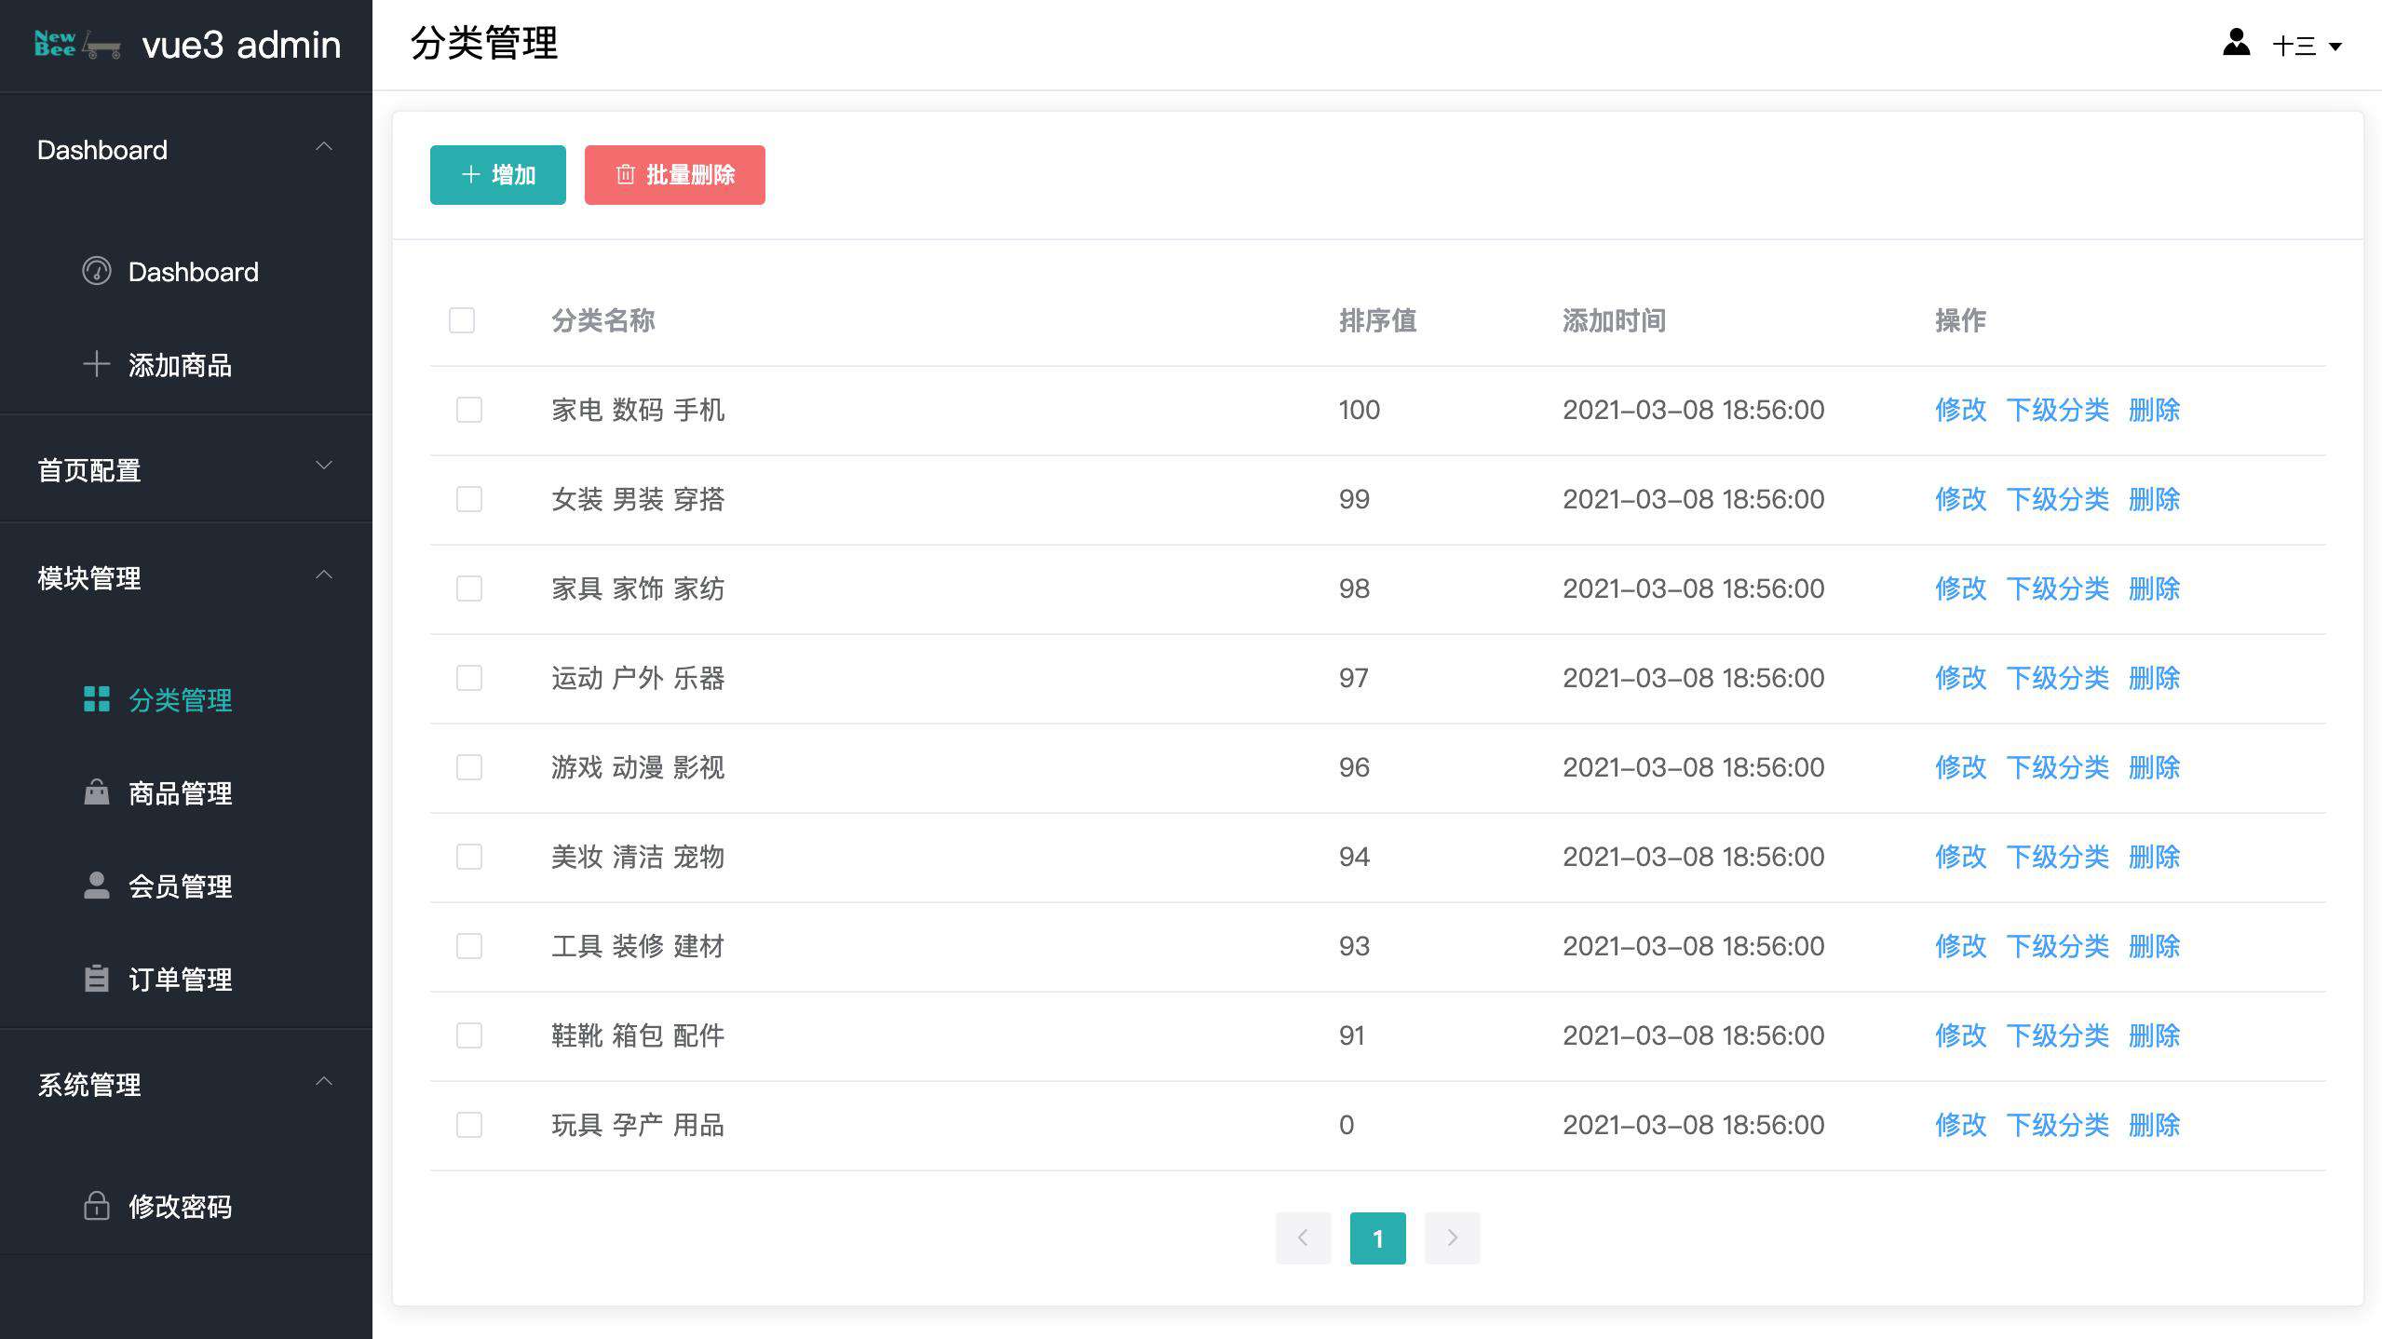The width and height of the screenshot is (2382, 1339).
Task: Collapse the 系统管理 sidebar group
Action: pyautogui.click(x=186, y=1084)
